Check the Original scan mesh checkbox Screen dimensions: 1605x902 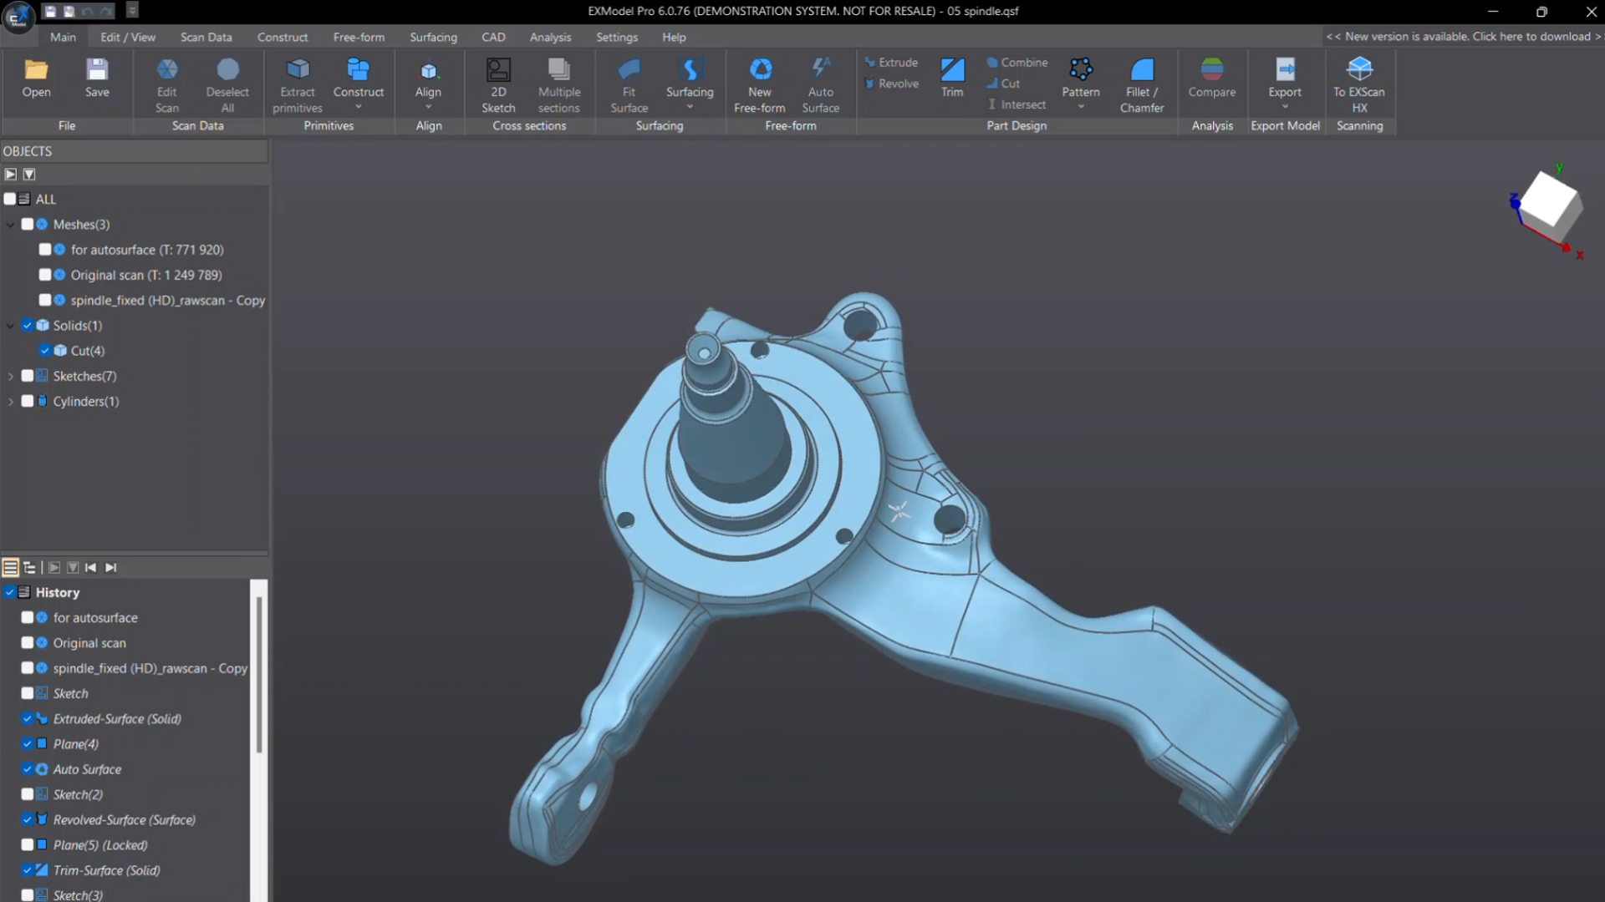click(45, 275)
